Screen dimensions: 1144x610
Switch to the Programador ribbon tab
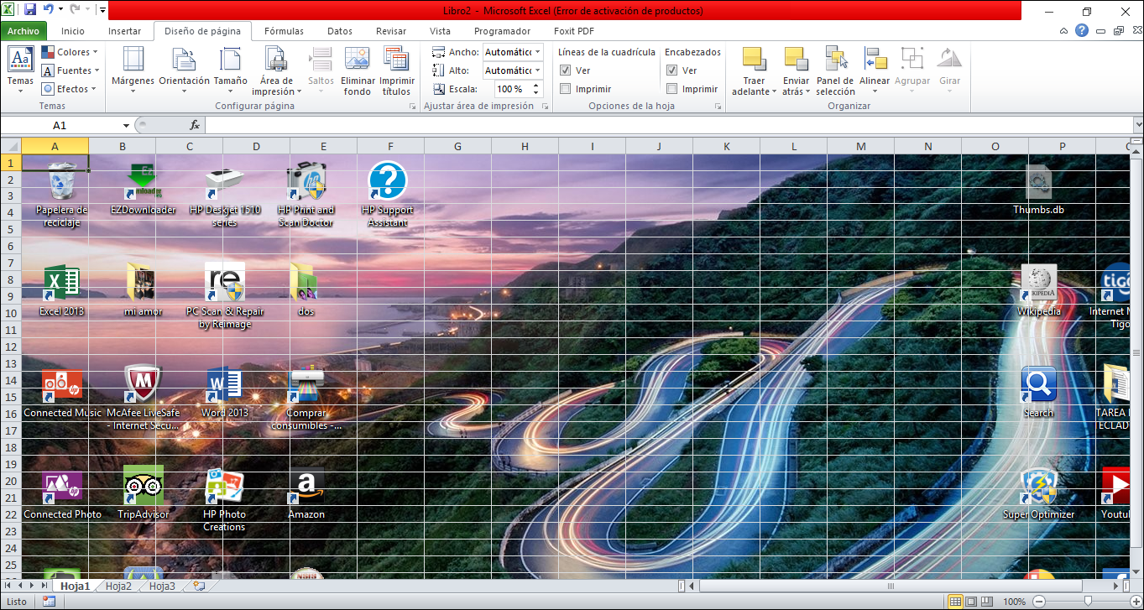502,31
